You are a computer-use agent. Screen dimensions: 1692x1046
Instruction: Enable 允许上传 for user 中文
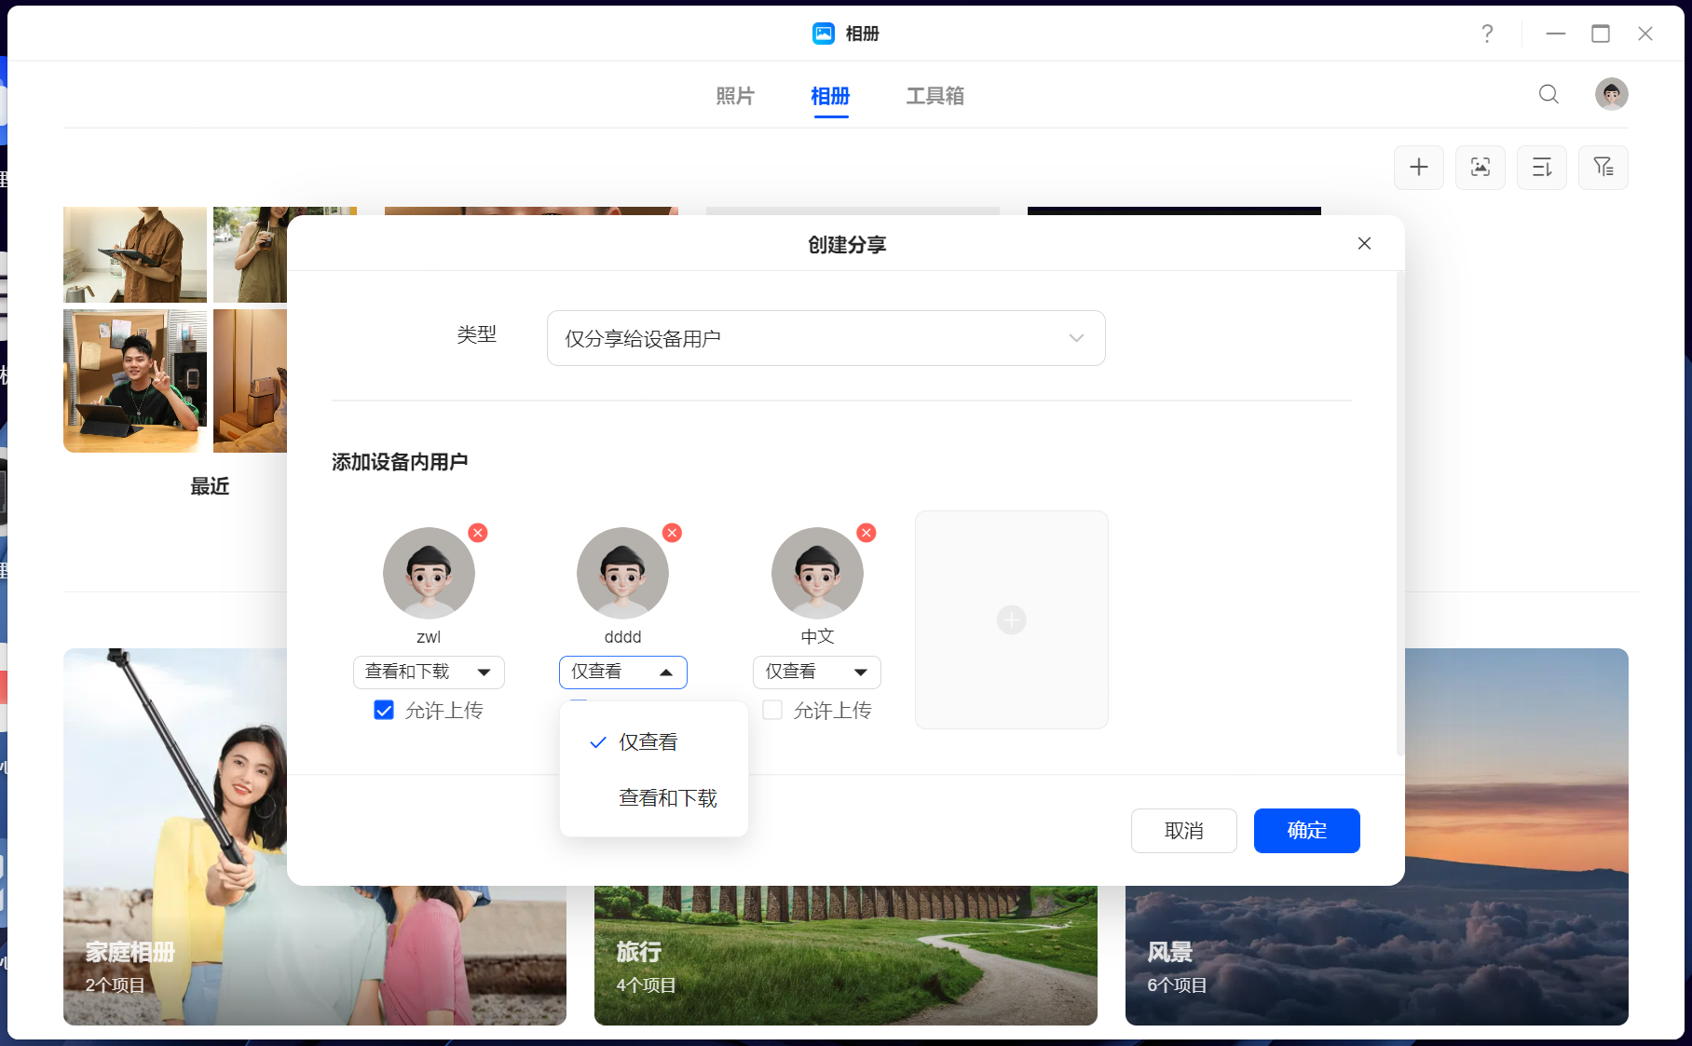771,710
